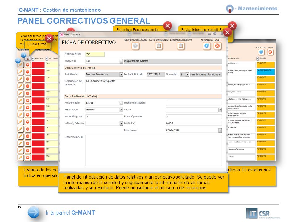Edit correctivo 758 with pencil icon
296x222 pixels.
point(21,158)
